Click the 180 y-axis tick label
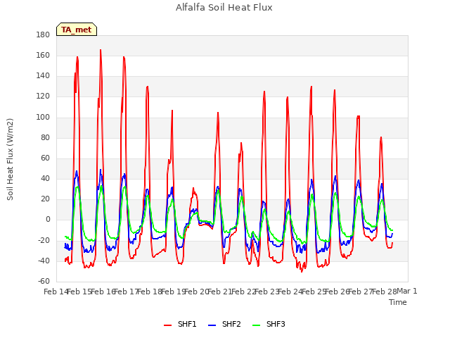Viewport: 450px width, 338px height. 43,35
